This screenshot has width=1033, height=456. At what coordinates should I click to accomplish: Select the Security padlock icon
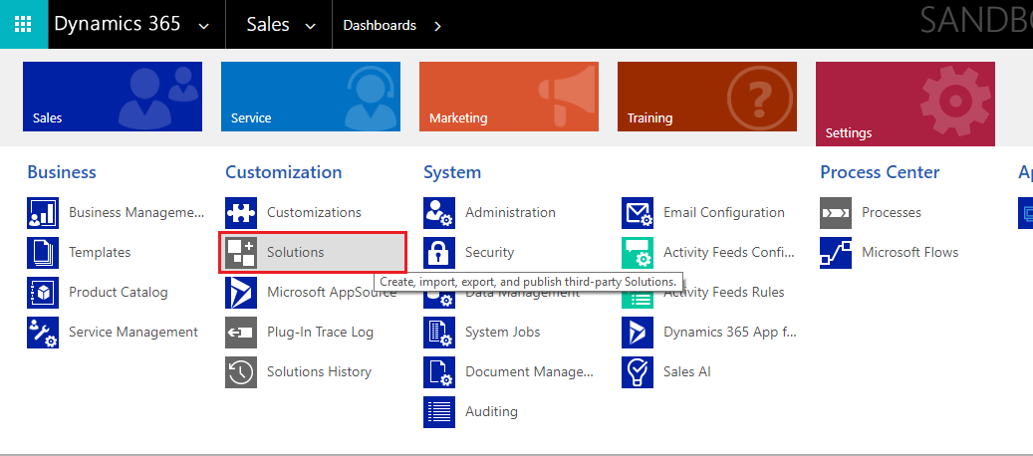439,253
